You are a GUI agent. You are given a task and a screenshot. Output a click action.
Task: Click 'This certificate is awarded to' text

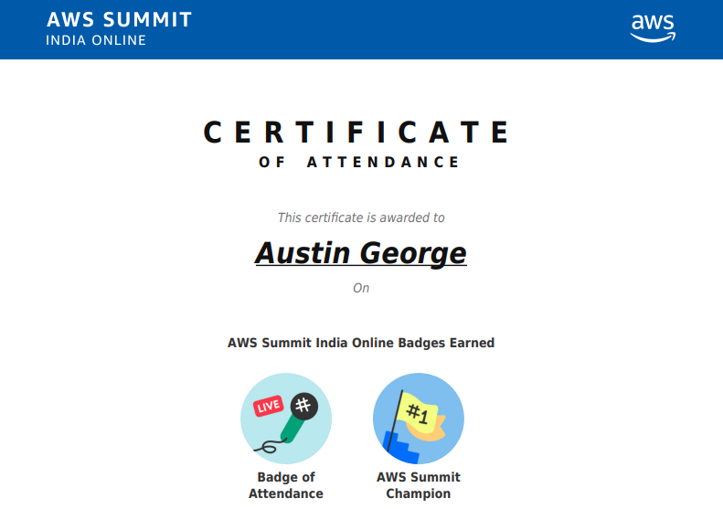(361, 217)
